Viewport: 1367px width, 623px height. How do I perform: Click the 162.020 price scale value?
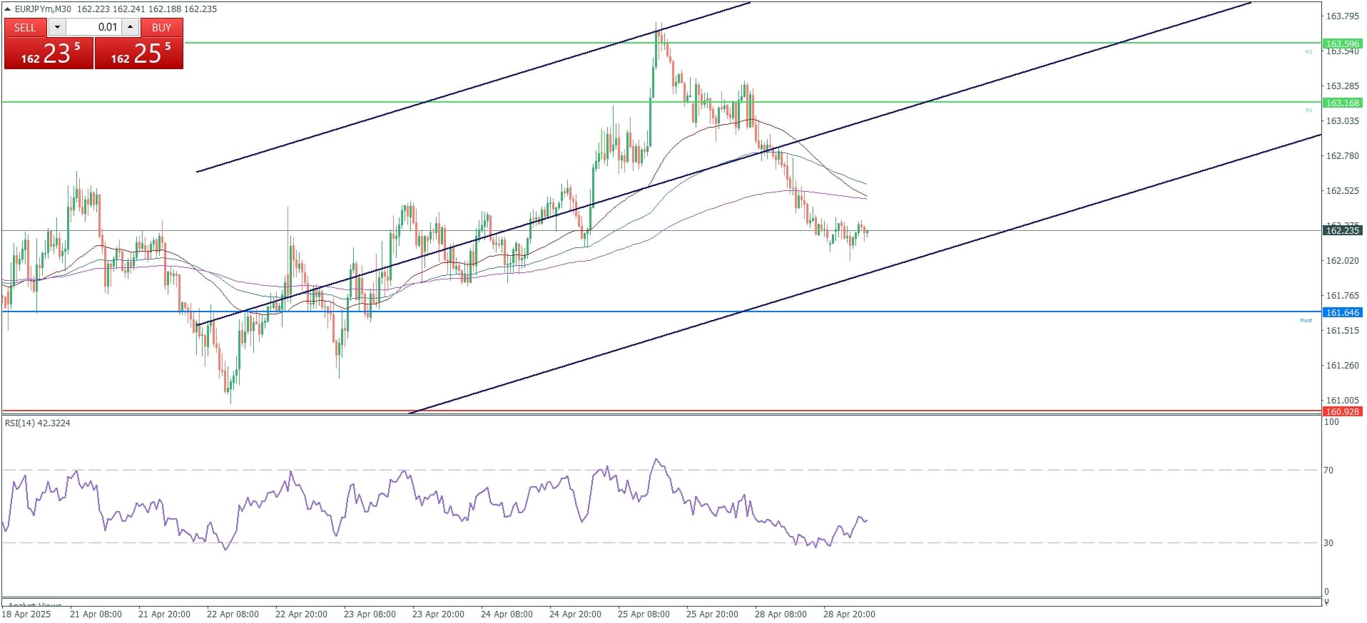point(1342,260)
